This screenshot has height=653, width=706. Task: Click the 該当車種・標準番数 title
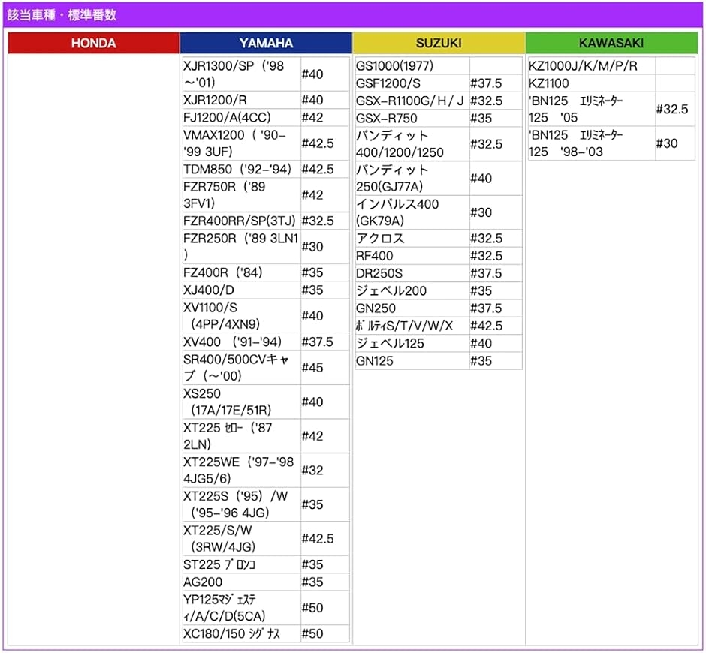click(x=62, y=15)
